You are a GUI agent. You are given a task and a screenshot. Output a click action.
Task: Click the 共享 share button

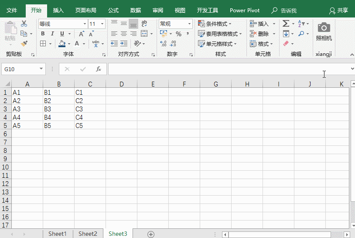tap(339, 10)
